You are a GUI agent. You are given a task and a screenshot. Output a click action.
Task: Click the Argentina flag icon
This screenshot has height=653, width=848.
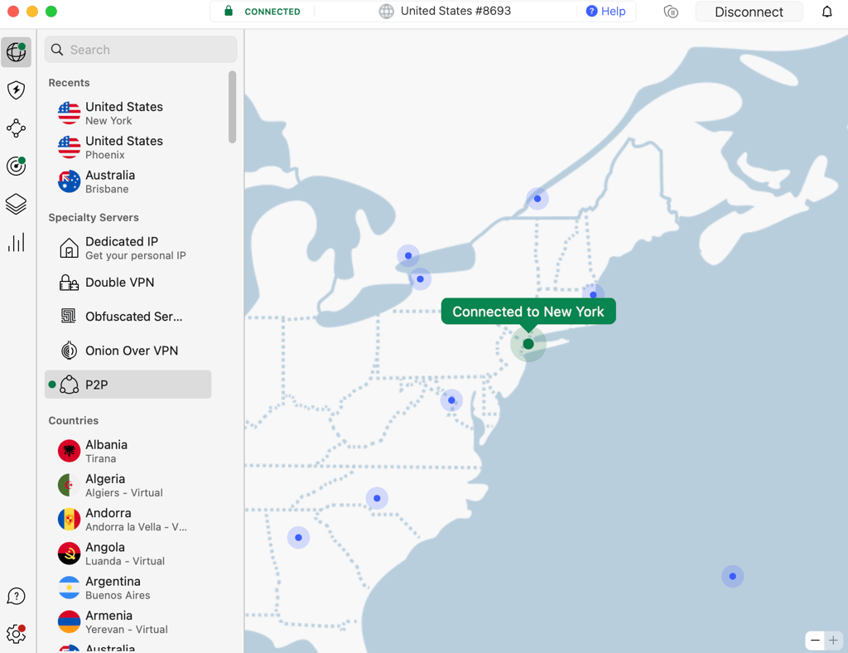point(69,588)
